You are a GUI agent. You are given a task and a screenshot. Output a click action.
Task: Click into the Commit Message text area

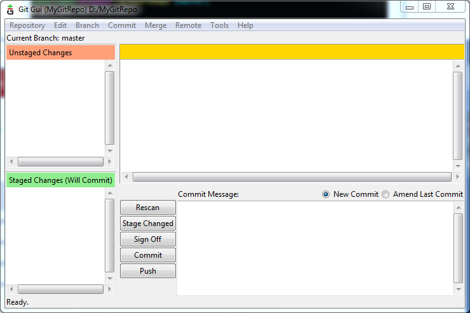coord(315,248)
